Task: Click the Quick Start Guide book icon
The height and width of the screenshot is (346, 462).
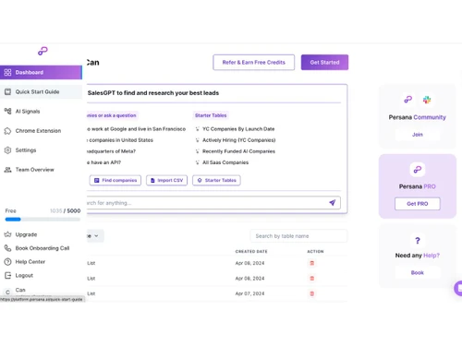Action: (7, 91)
